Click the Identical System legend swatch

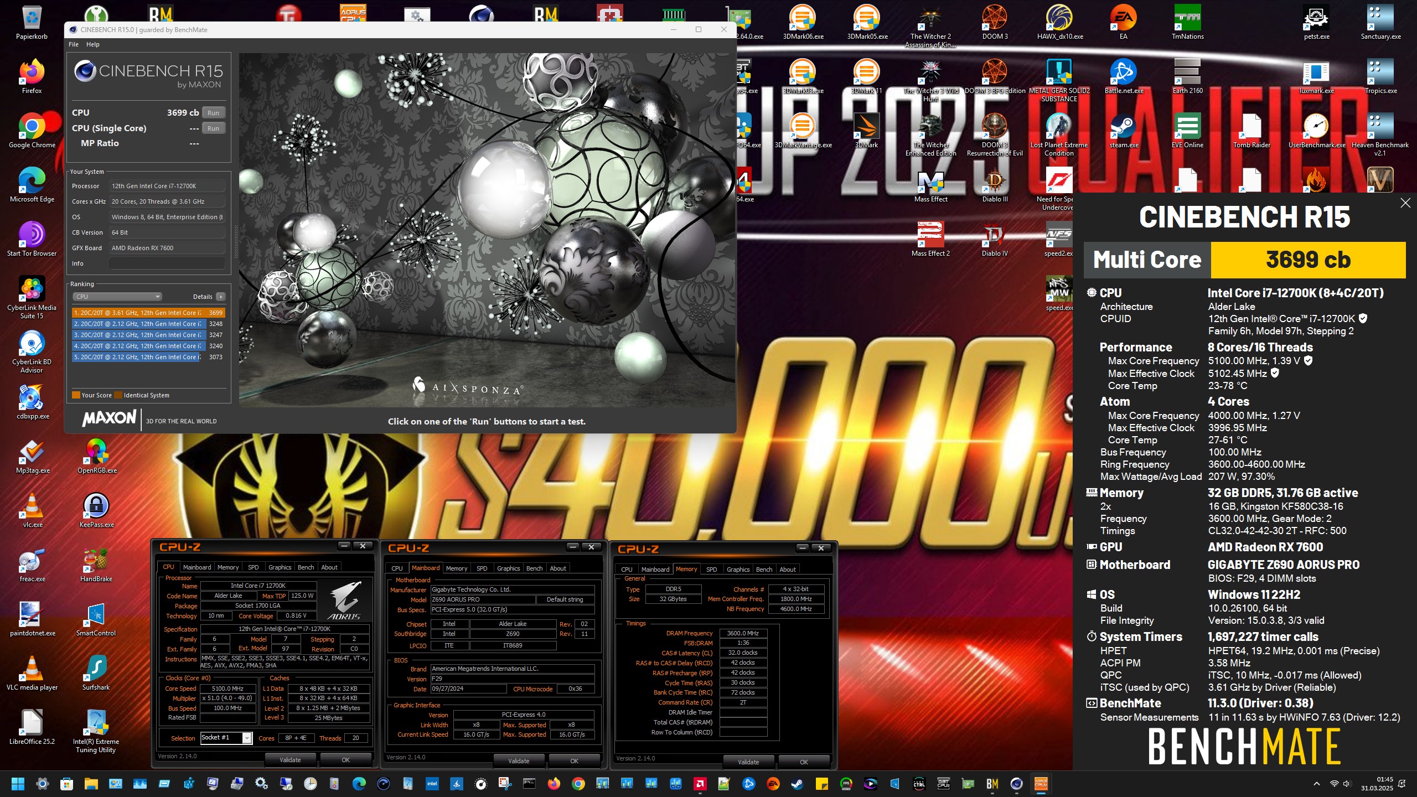coord(117,395)
